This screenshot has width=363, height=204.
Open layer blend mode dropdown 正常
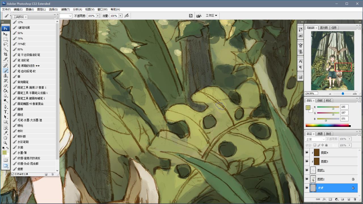[x=315, y=139]
